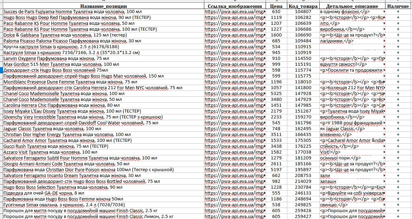Click the Max Gordon 515 Men name cell
The width and height of the screenshot is (412, 219).
tap(104, 64)
